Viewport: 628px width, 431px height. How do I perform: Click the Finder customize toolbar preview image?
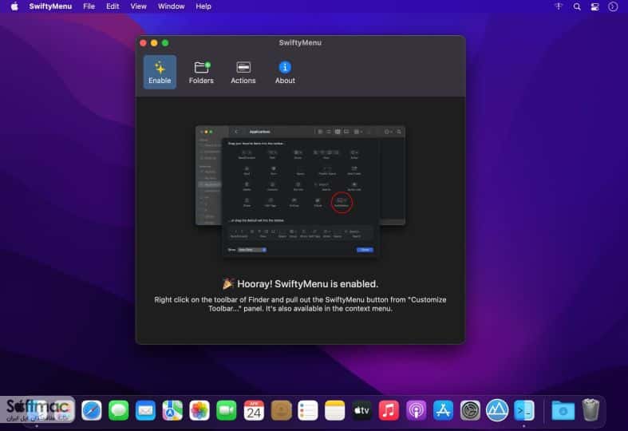click(x=300, y=192)
